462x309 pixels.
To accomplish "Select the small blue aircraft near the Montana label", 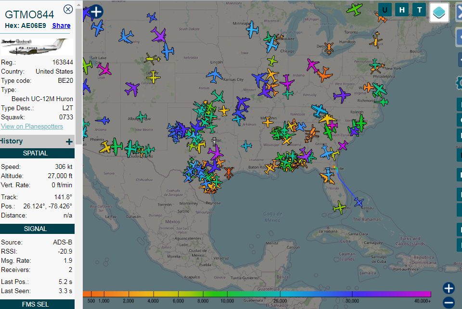I will pos(152,17).
